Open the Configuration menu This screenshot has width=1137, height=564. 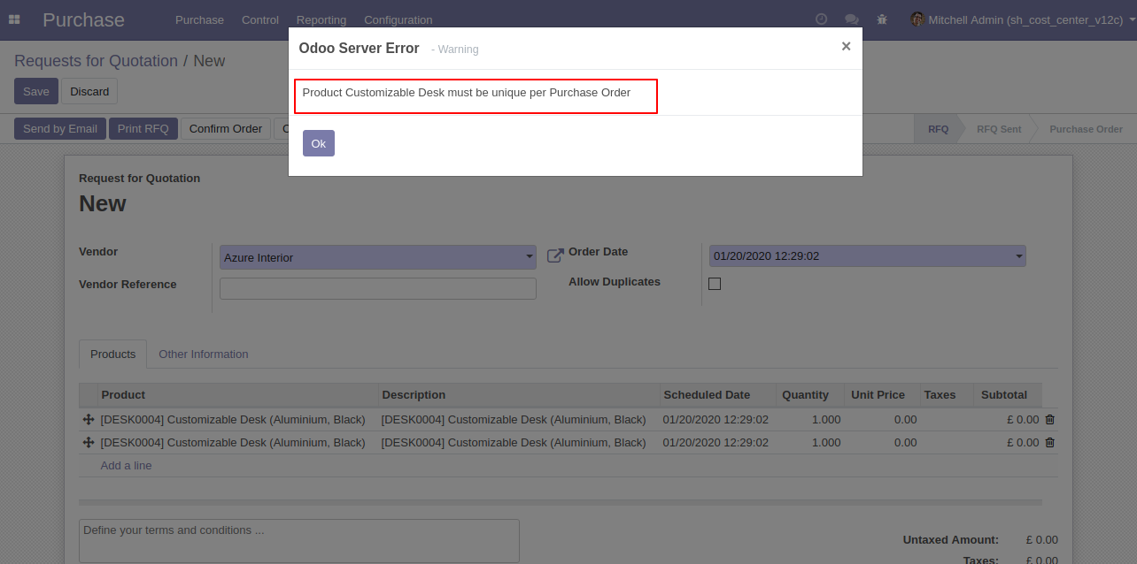398,19
